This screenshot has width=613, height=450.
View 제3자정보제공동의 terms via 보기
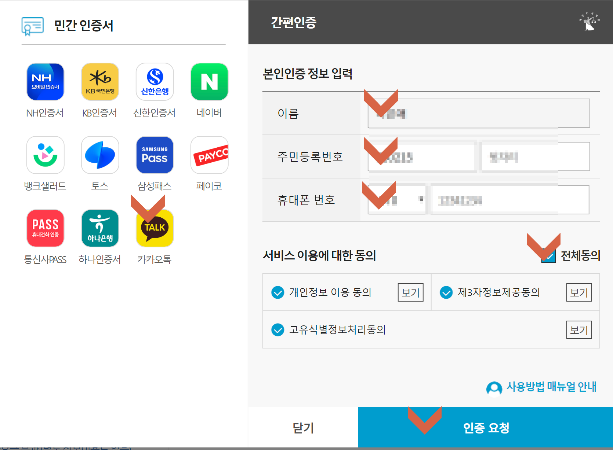[579, 292]
